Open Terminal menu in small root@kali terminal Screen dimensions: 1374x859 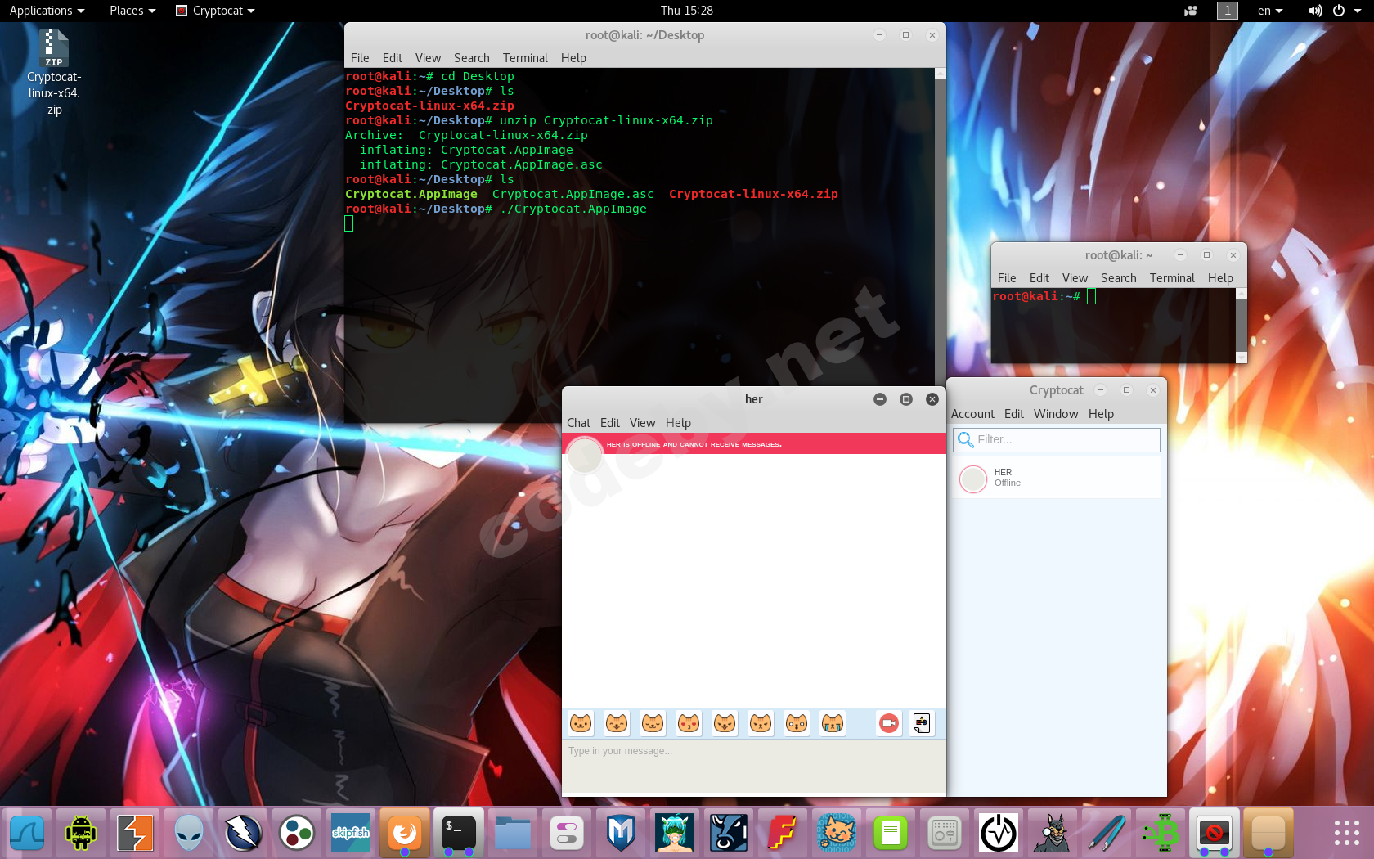pyautogui.click(x=1172, y=278)
